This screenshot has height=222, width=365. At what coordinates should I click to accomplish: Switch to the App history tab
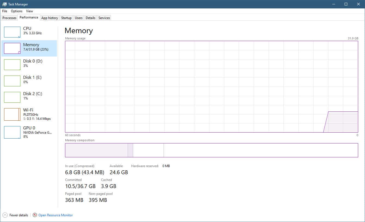coord(50,18)
